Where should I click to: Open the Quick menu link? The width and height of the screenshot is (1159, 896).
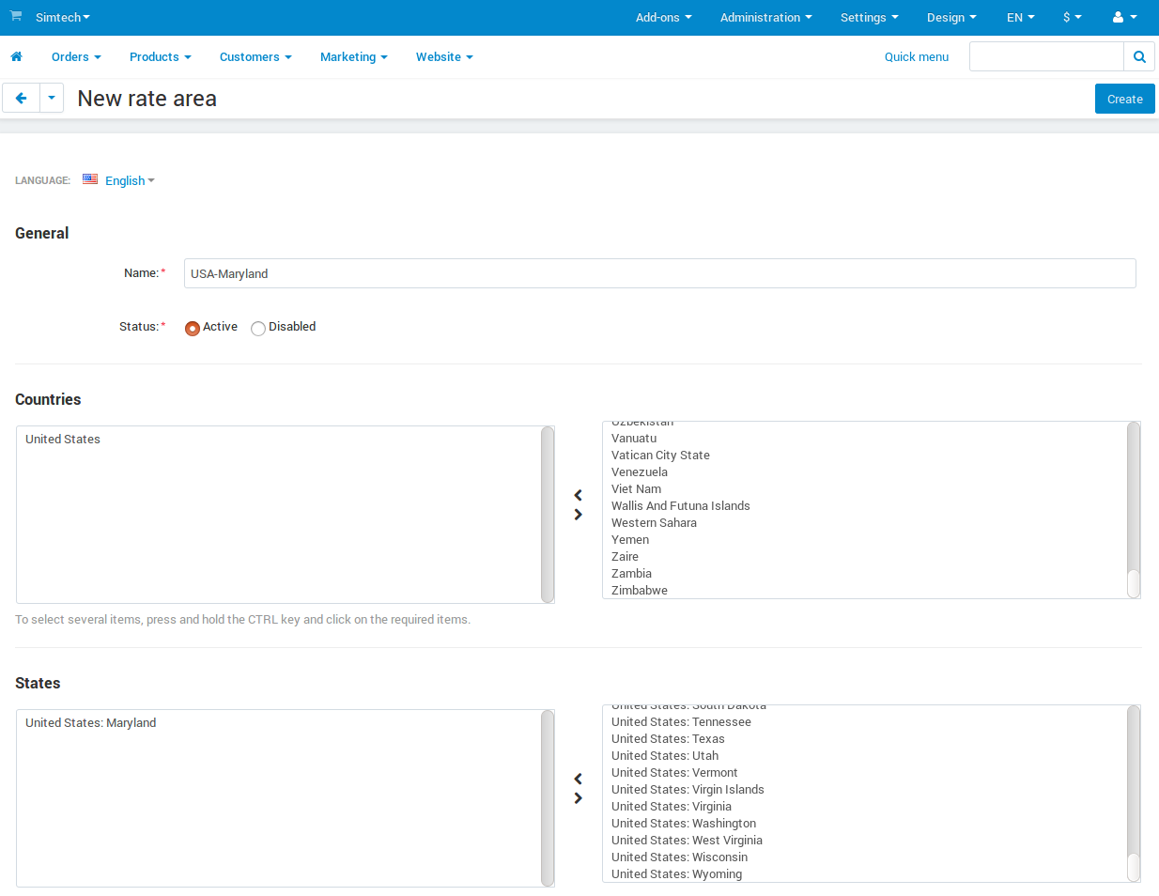click(917, 57)
